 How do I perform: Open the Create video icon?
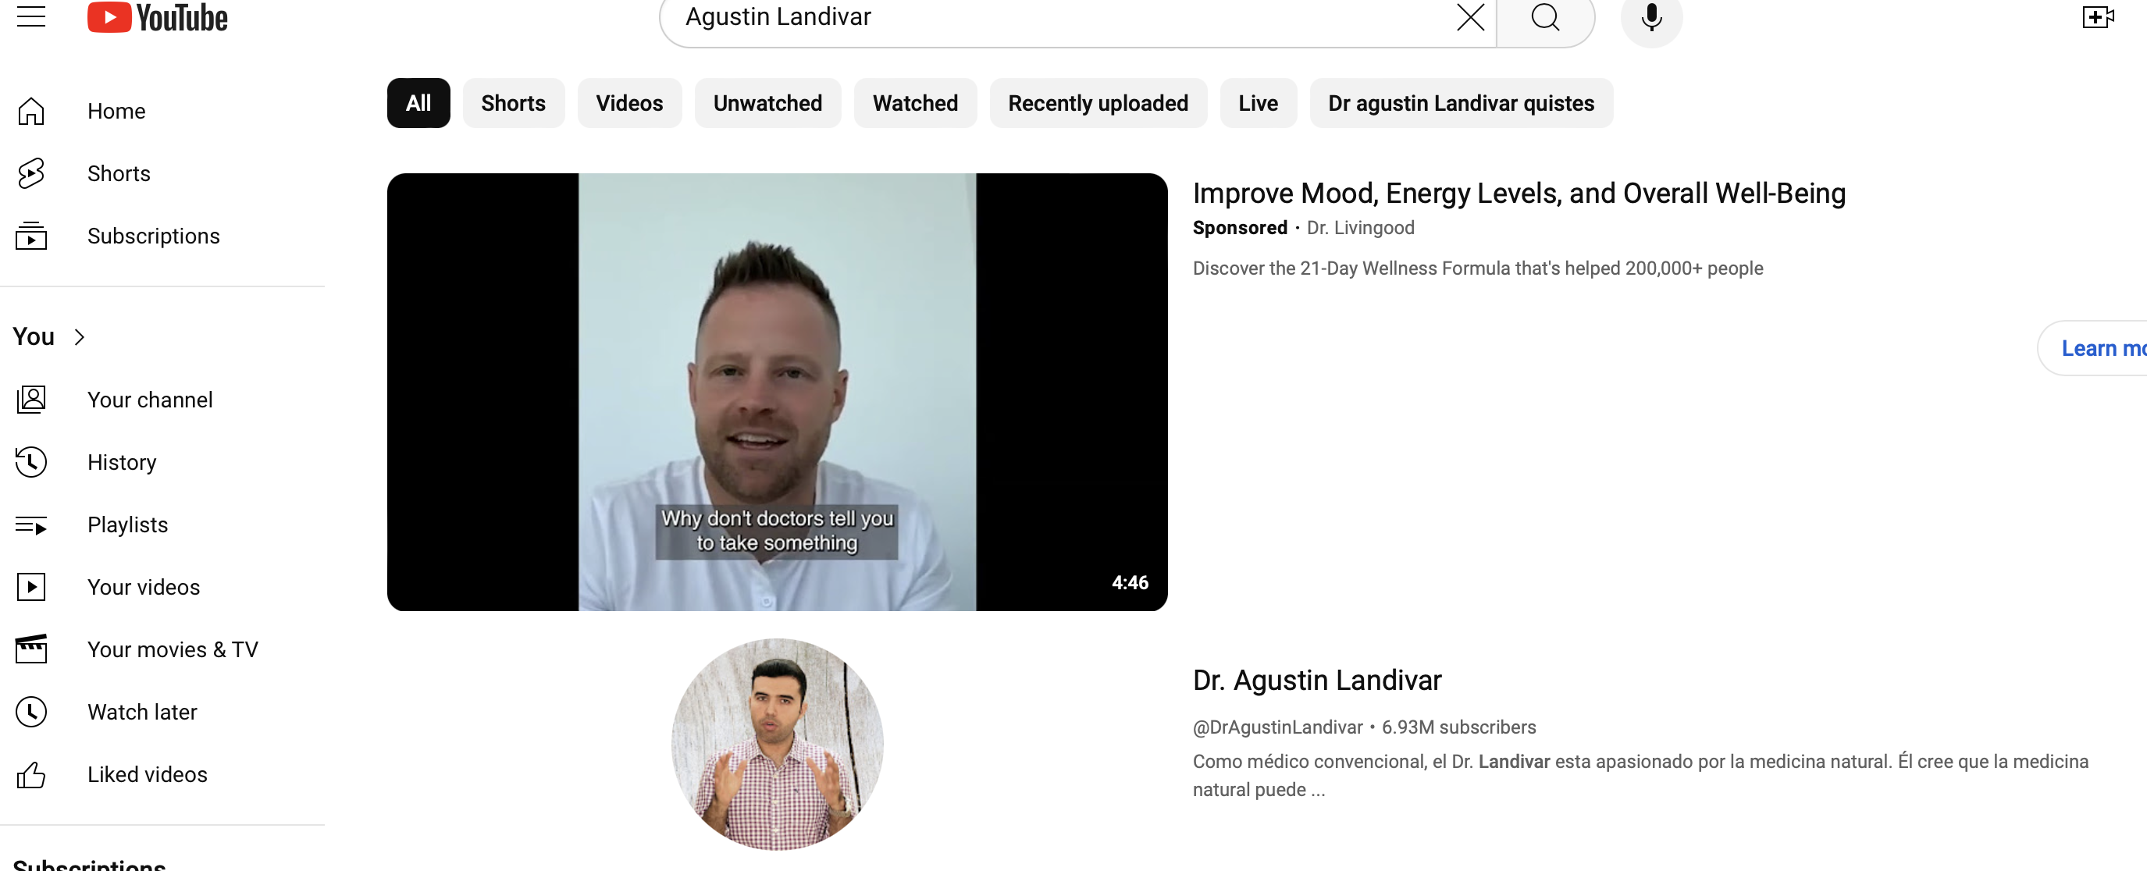tap(2097, 16)
